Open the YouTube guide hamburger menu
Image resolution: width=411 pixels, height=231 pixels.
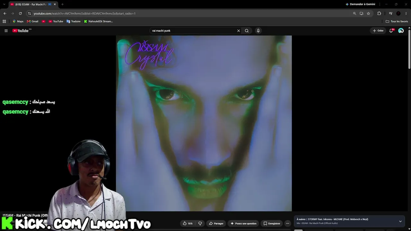(6, 31)
